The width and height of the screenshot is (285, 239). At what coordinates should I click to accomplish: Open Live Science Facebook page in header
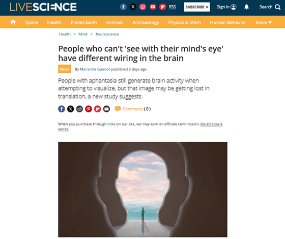click(123, 7)
